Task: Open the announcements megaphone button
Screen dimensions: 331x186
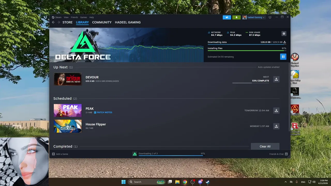Action: 227,17
